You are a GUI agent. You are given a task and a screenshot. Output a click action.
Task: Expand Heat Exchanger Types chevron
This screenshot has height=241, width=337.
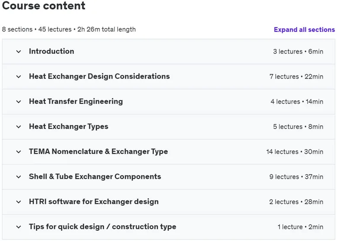[x=19, y=127]
